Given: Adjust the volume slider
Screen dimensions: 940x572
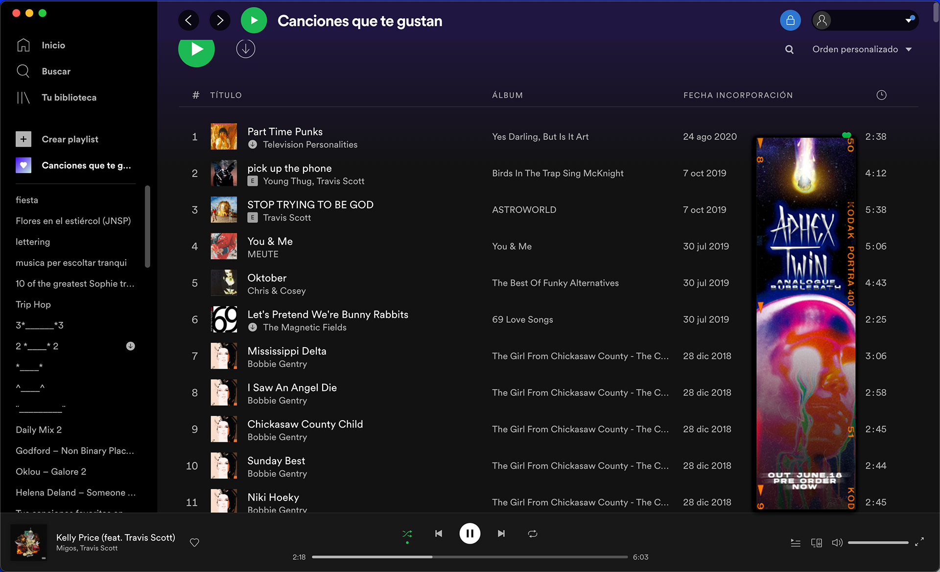Looking at the screenshot, I should pyautogui.click(x=878, y=543).
